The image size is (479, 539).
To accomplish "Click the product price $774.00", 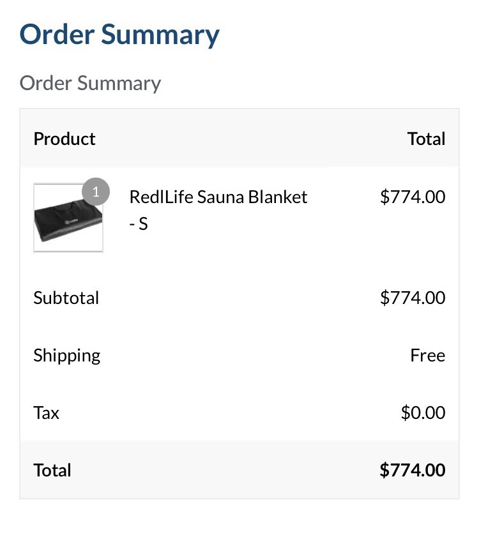I will 413,197.
